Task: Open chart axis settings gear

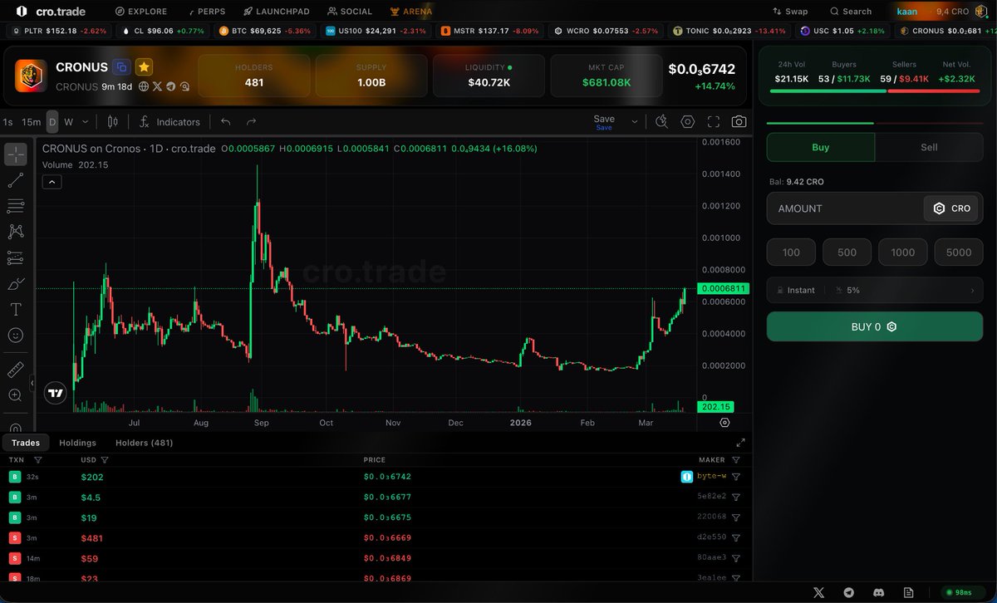Action: pyautogui.click(x=724, y=423)
